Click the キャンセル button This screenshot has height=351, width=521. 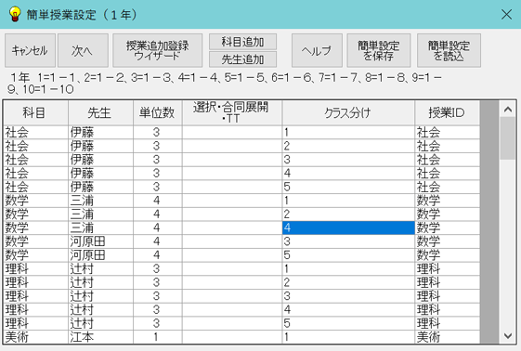pos(30,50)
